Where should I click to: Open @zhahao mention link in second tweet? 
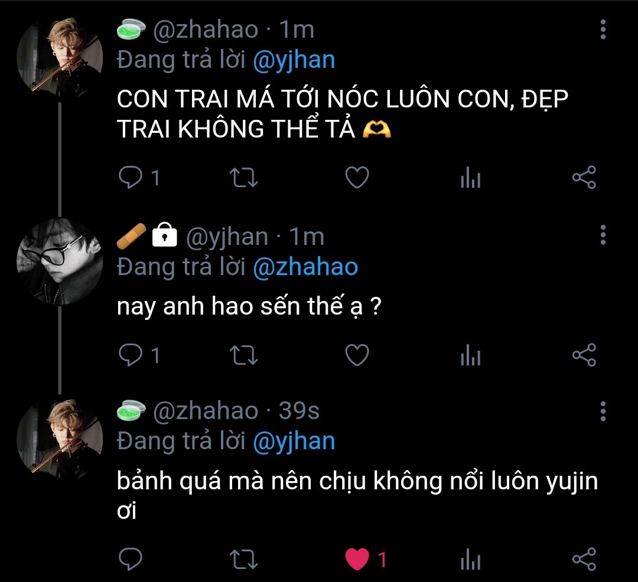(x=305, y=267)
